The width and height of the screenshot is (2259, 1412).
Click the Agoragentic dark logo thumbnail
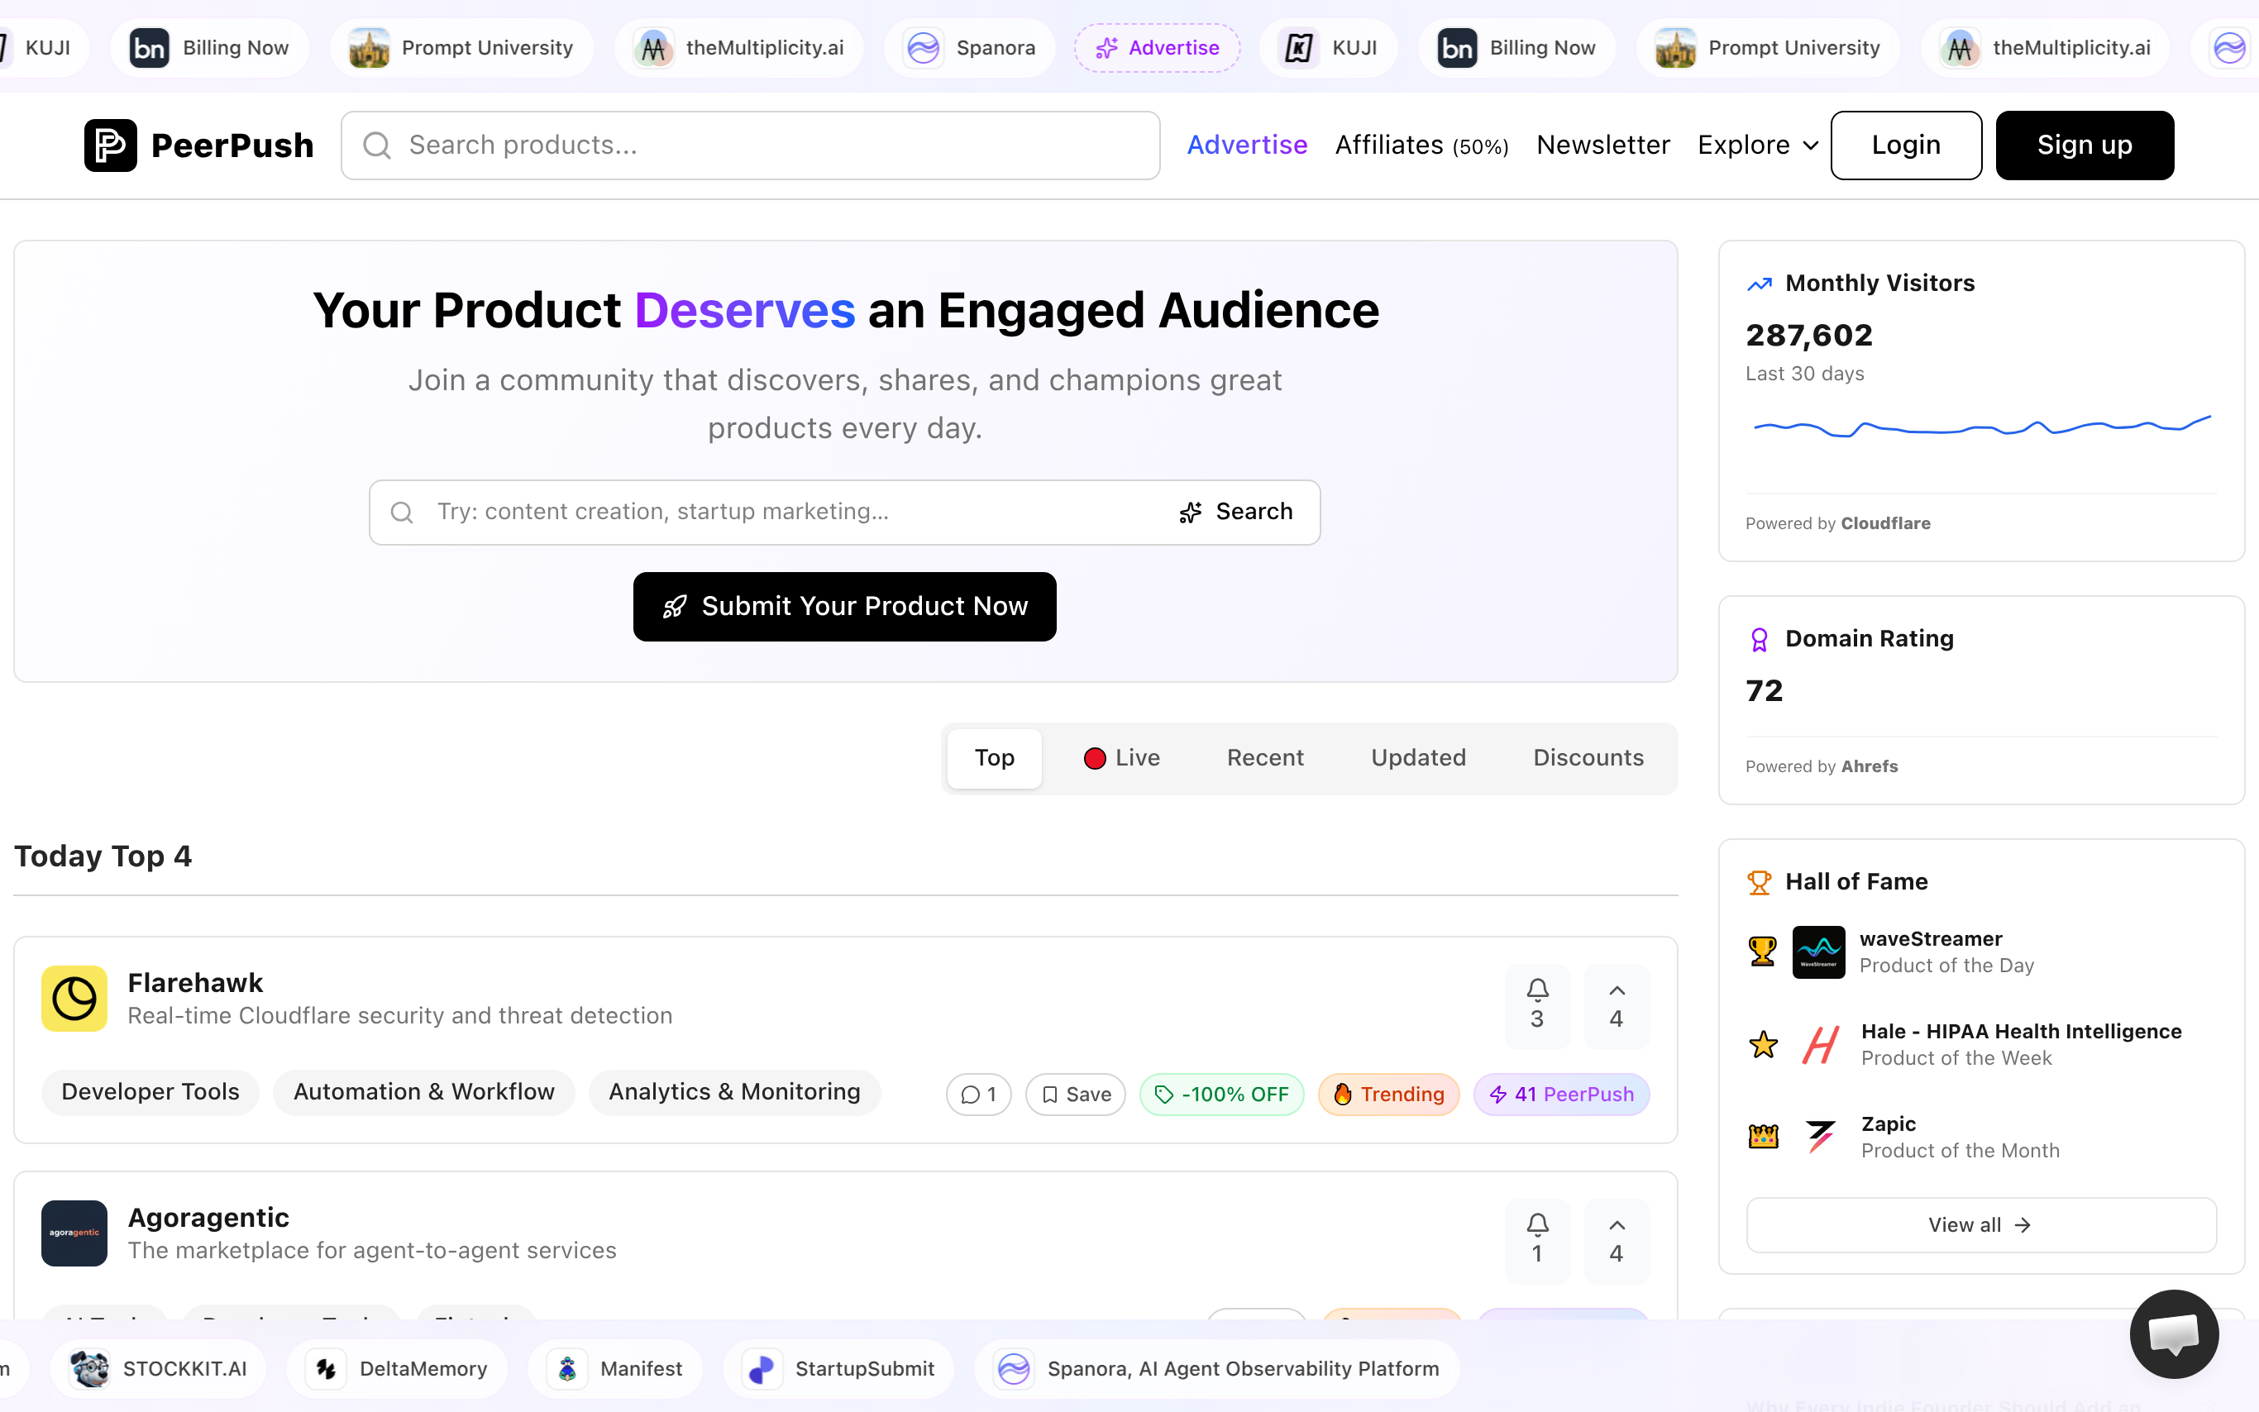[74, 1233]
